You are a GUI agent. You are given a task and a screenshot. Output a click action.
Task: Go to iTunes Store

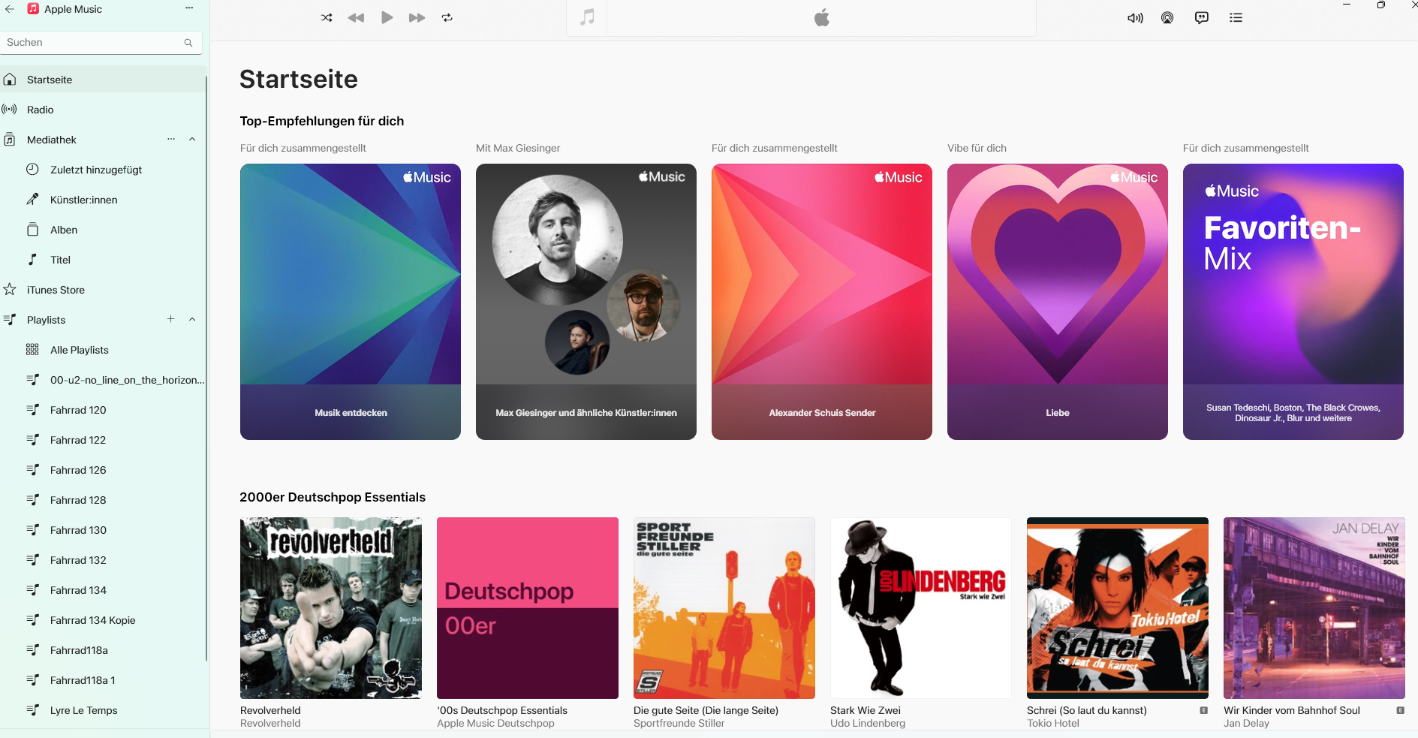[x=56, y=290]
